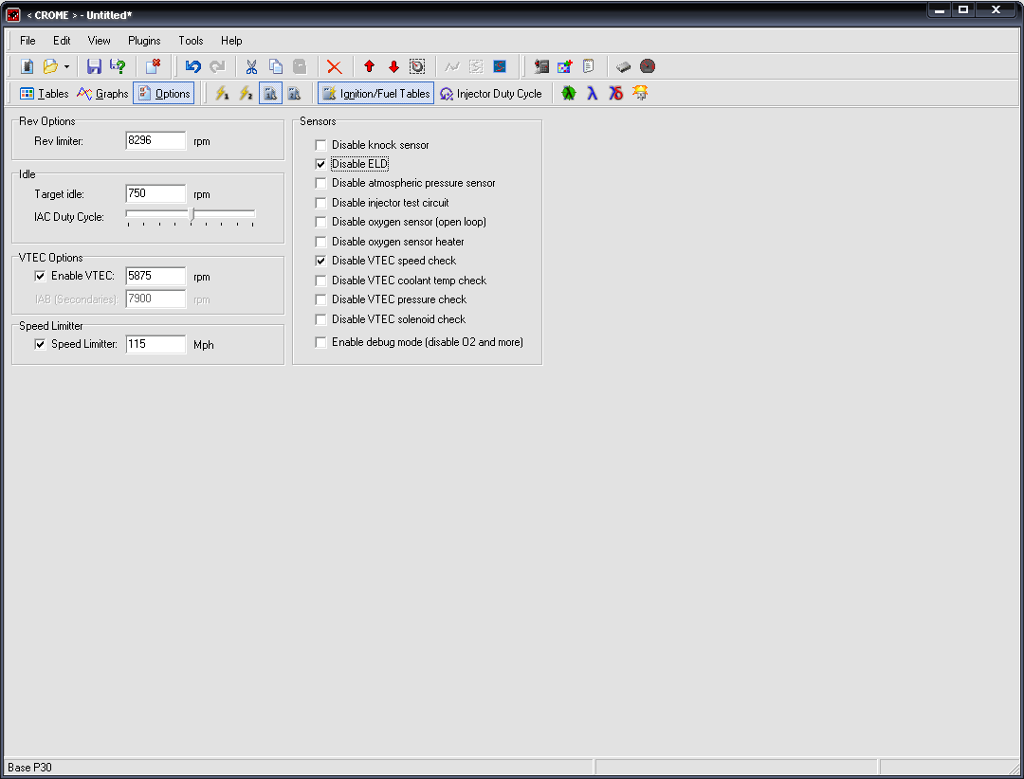The image size is (1024, 779).
Task: Toggle the Disable knock sensor checkbox
Action: 320,145
